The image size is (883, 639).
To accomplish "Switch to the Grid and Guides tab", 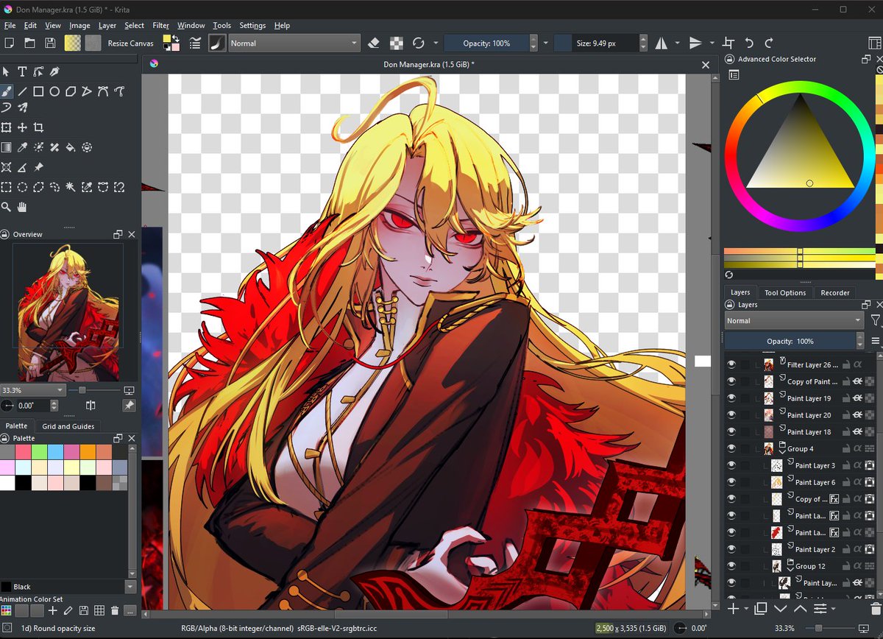I will 68,426.
